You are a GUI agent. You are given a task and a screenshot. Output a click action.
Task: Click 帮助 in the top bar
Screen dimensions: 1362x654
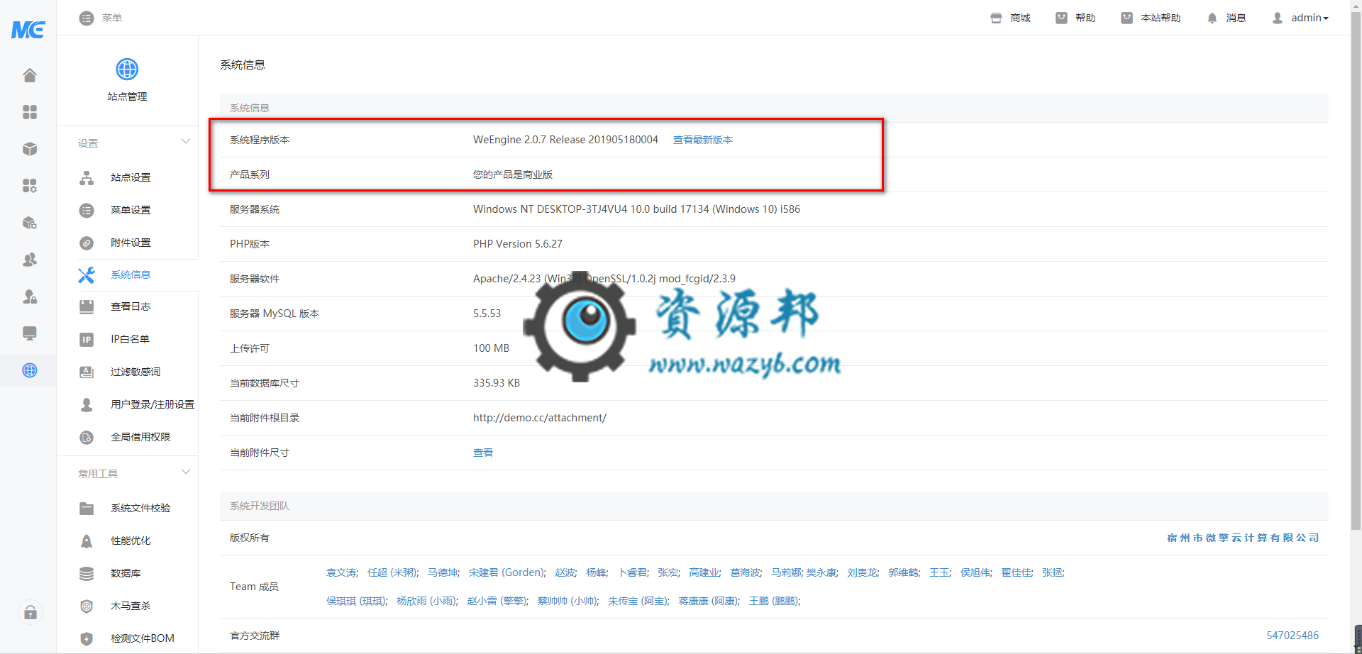[x=1075, y=18]
